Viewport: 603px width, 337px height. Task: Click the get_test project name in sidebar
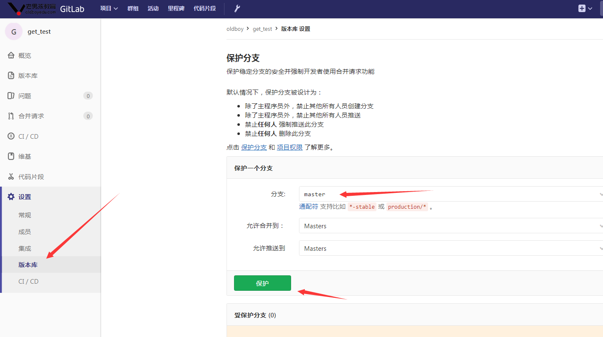pos(39,32)
